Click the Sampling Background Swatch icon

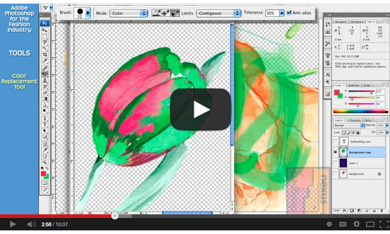[175, 13]
